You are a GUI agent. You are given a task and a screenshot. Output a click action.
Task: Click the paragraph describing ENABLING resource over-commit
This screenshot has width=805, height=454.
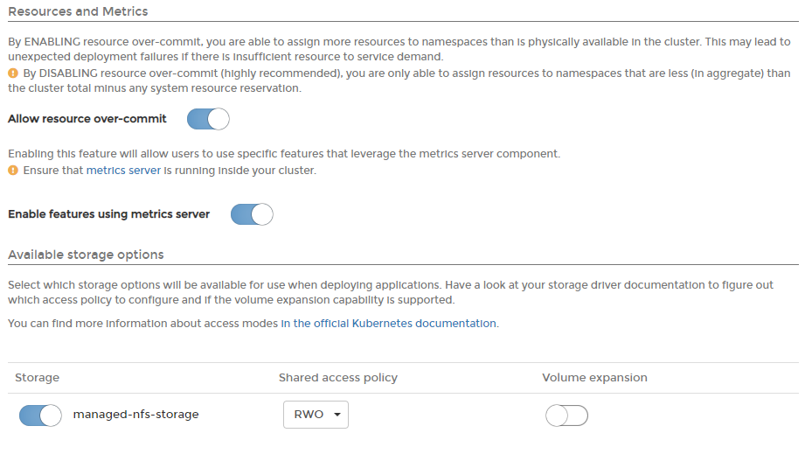click(x=399, y=49)
